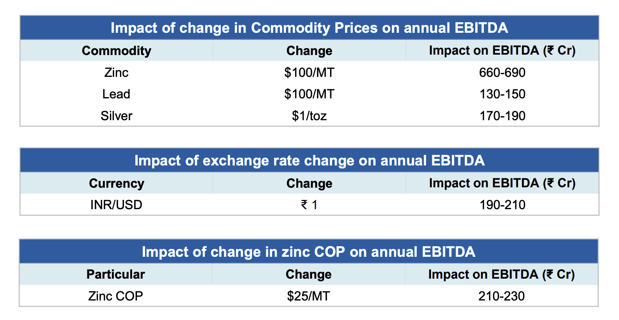This screenshot has height=320, width=619.
Task: Click the Silver commodity cell
Action: pyautogui.click(x=116, y=116)
